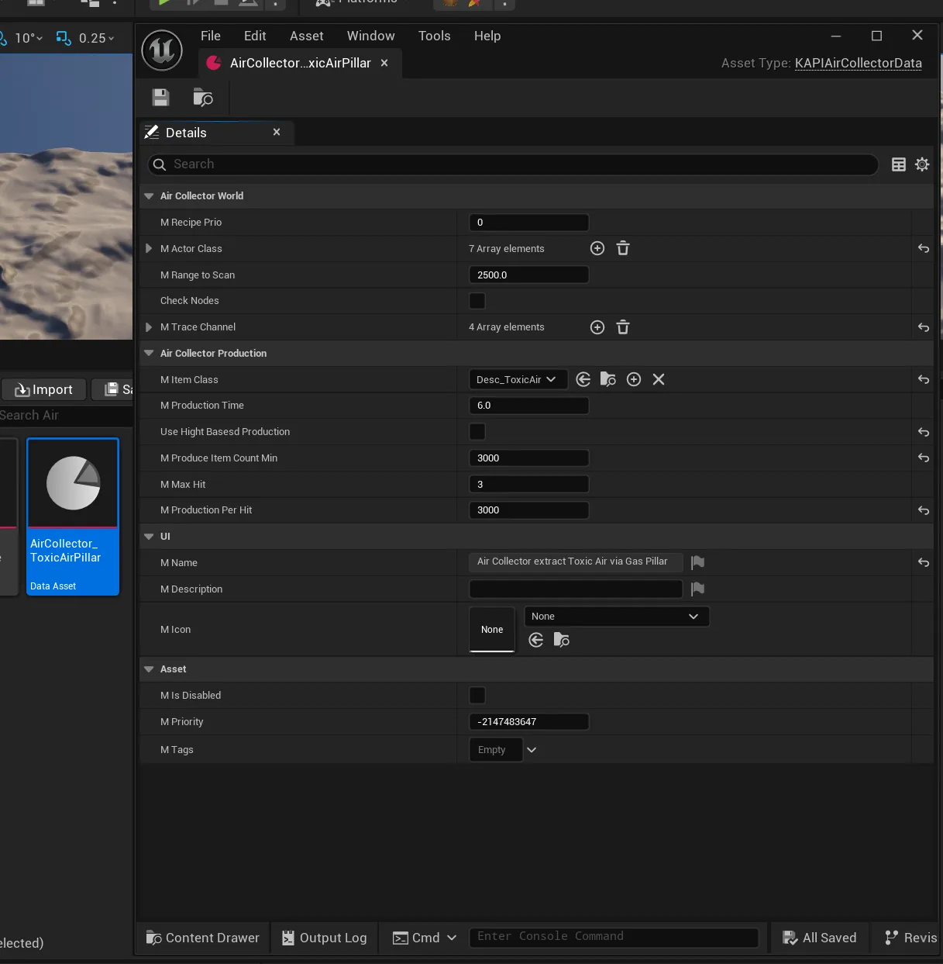Viewport: 943px width, 964px height.
Task: Open Revision Control status button
Action: tap(910, 938)
